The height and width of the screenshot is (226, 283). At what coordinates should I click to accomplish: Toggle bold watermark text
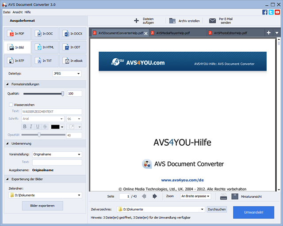pos(25,127)
